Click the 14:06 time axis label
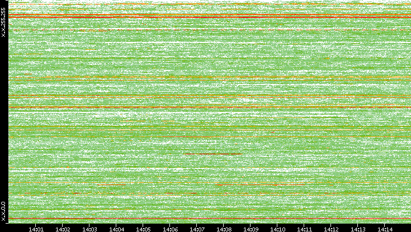411x232 pixels. click(x=170, y=229)
